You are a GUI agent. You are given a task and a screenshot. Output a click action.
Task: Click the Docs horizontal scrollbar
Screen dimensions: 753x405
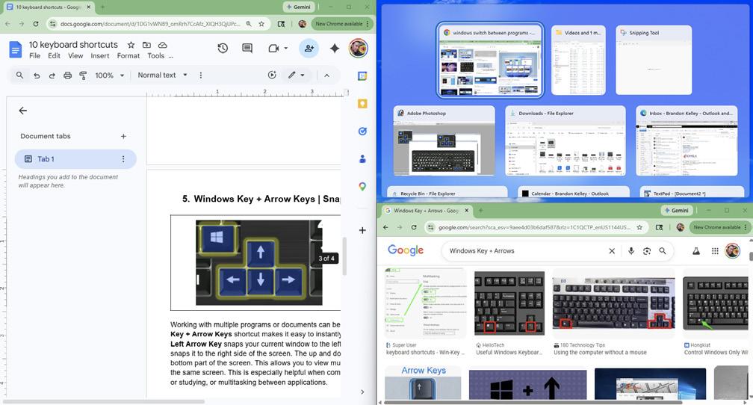coord(105,401)
